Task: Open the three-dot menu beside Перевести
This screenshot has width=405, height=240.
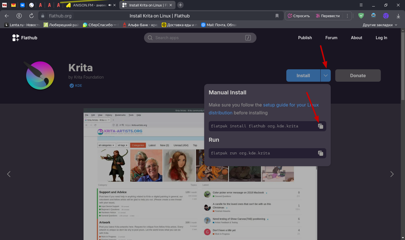Action: [347, 16]
